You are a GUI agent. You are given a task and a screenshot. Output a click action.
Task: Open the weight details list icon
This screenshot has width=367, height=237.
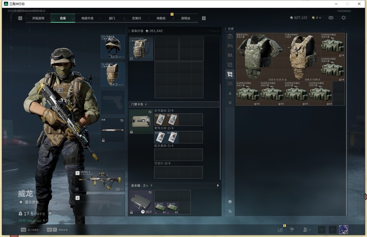(x=50, y=213)
